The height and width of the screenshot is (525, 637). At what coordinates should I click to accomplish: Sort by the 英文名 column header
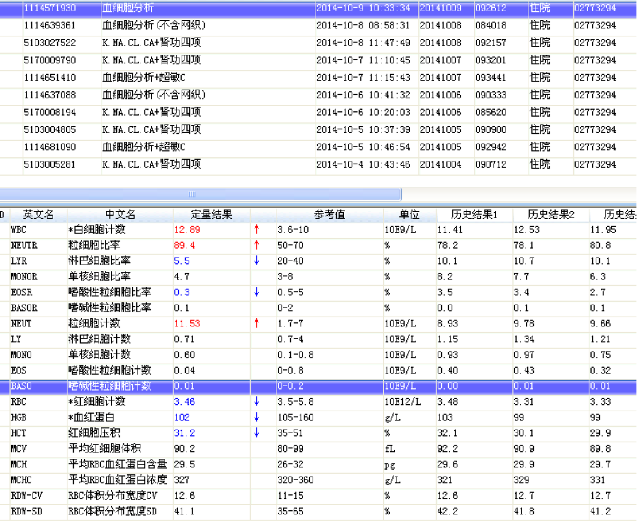[38, 214]
